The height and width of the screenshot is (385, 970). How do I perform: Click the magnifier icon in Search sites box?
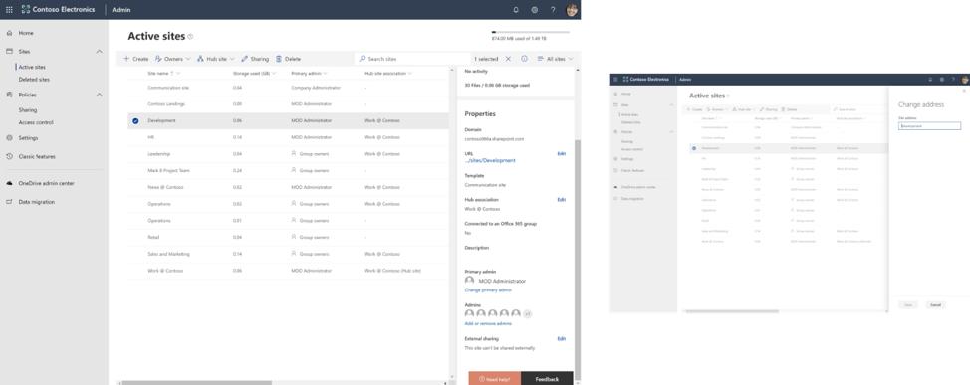pos(363,59)
